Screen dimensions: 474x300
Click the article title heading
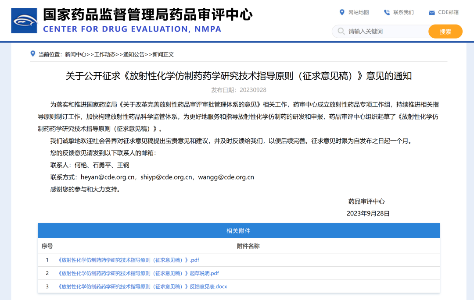(x=238, y=76)
